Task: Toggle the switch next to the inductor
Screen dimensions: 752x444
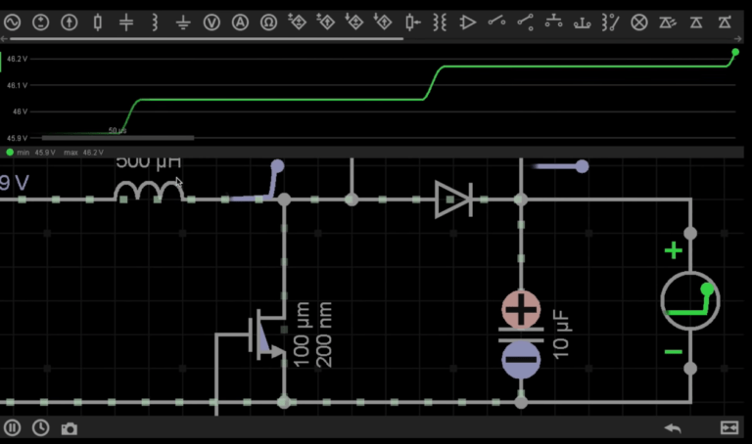Action: pos(264,184)
